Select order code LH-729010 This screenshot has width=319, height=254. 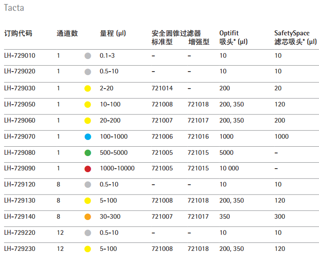(20, 55)
